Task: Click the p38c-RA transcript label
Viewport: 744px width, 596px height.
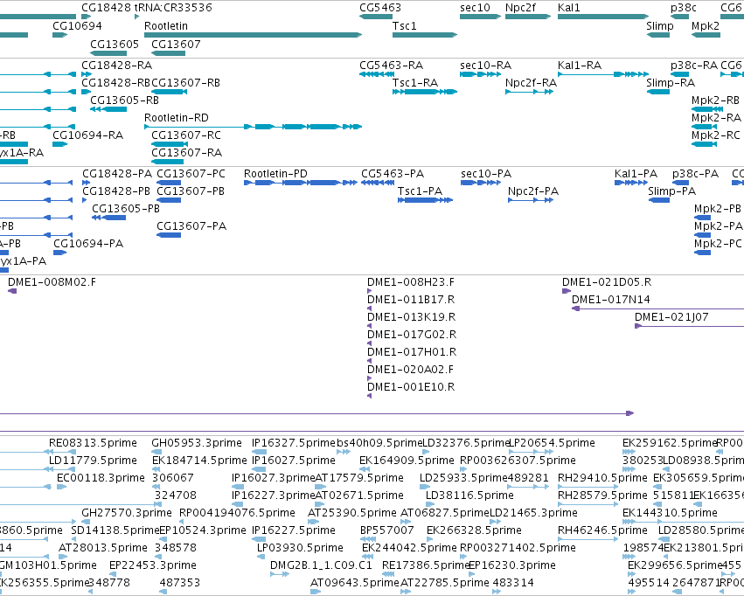Action: (694, 66)
